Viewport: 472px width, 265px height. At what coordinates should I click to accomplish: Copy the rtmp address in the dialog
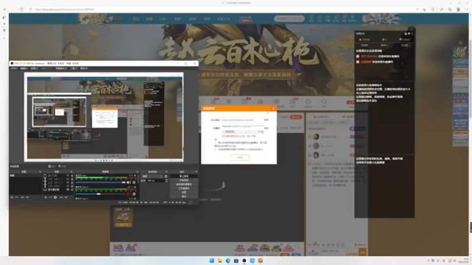pyautogui.click(x=266, y=120)
